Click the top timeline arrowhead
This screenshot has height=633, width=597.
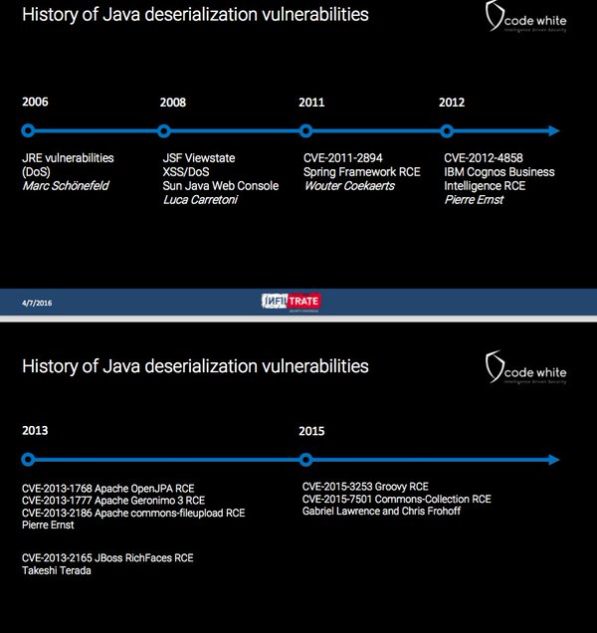click(x=554, y=130)
